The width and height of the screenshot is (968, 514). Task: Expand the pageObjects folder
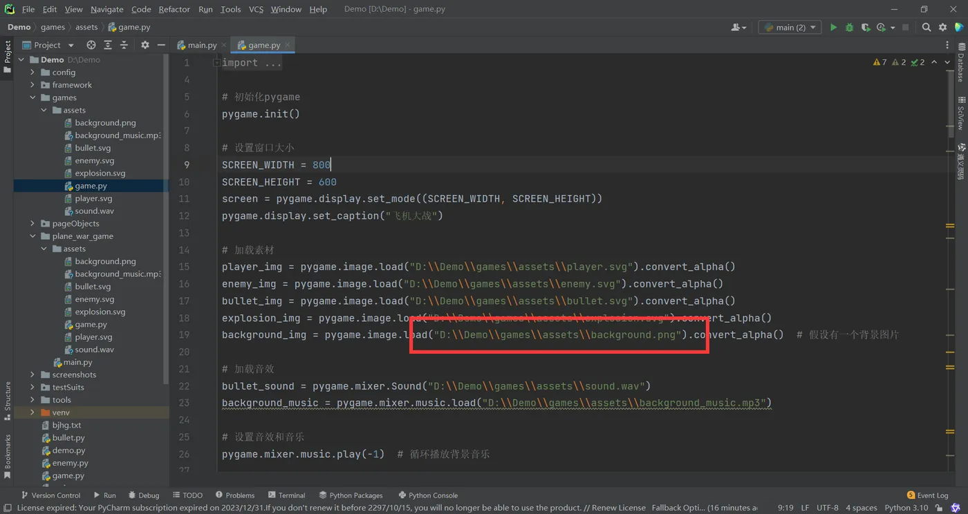pos(32,223)
